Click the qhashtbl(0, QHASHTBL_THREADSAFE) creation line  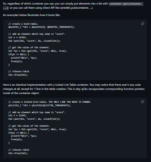tap(41, 27)
